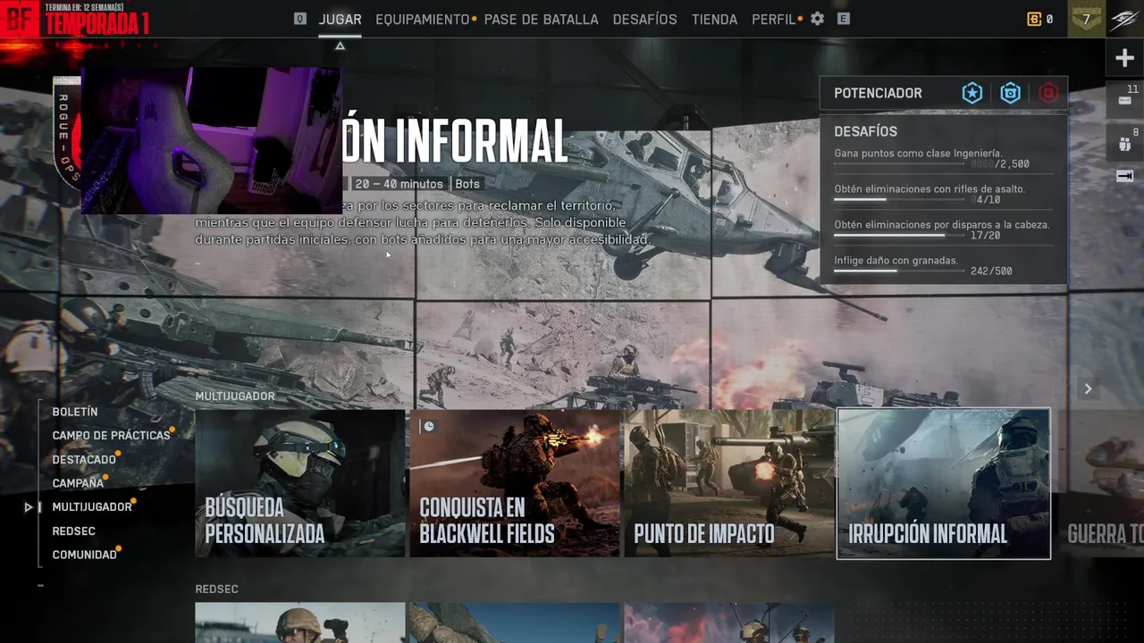
Task: Select CAMPO DE PRÁCTICAS in side menu
Action: point(111,435)
